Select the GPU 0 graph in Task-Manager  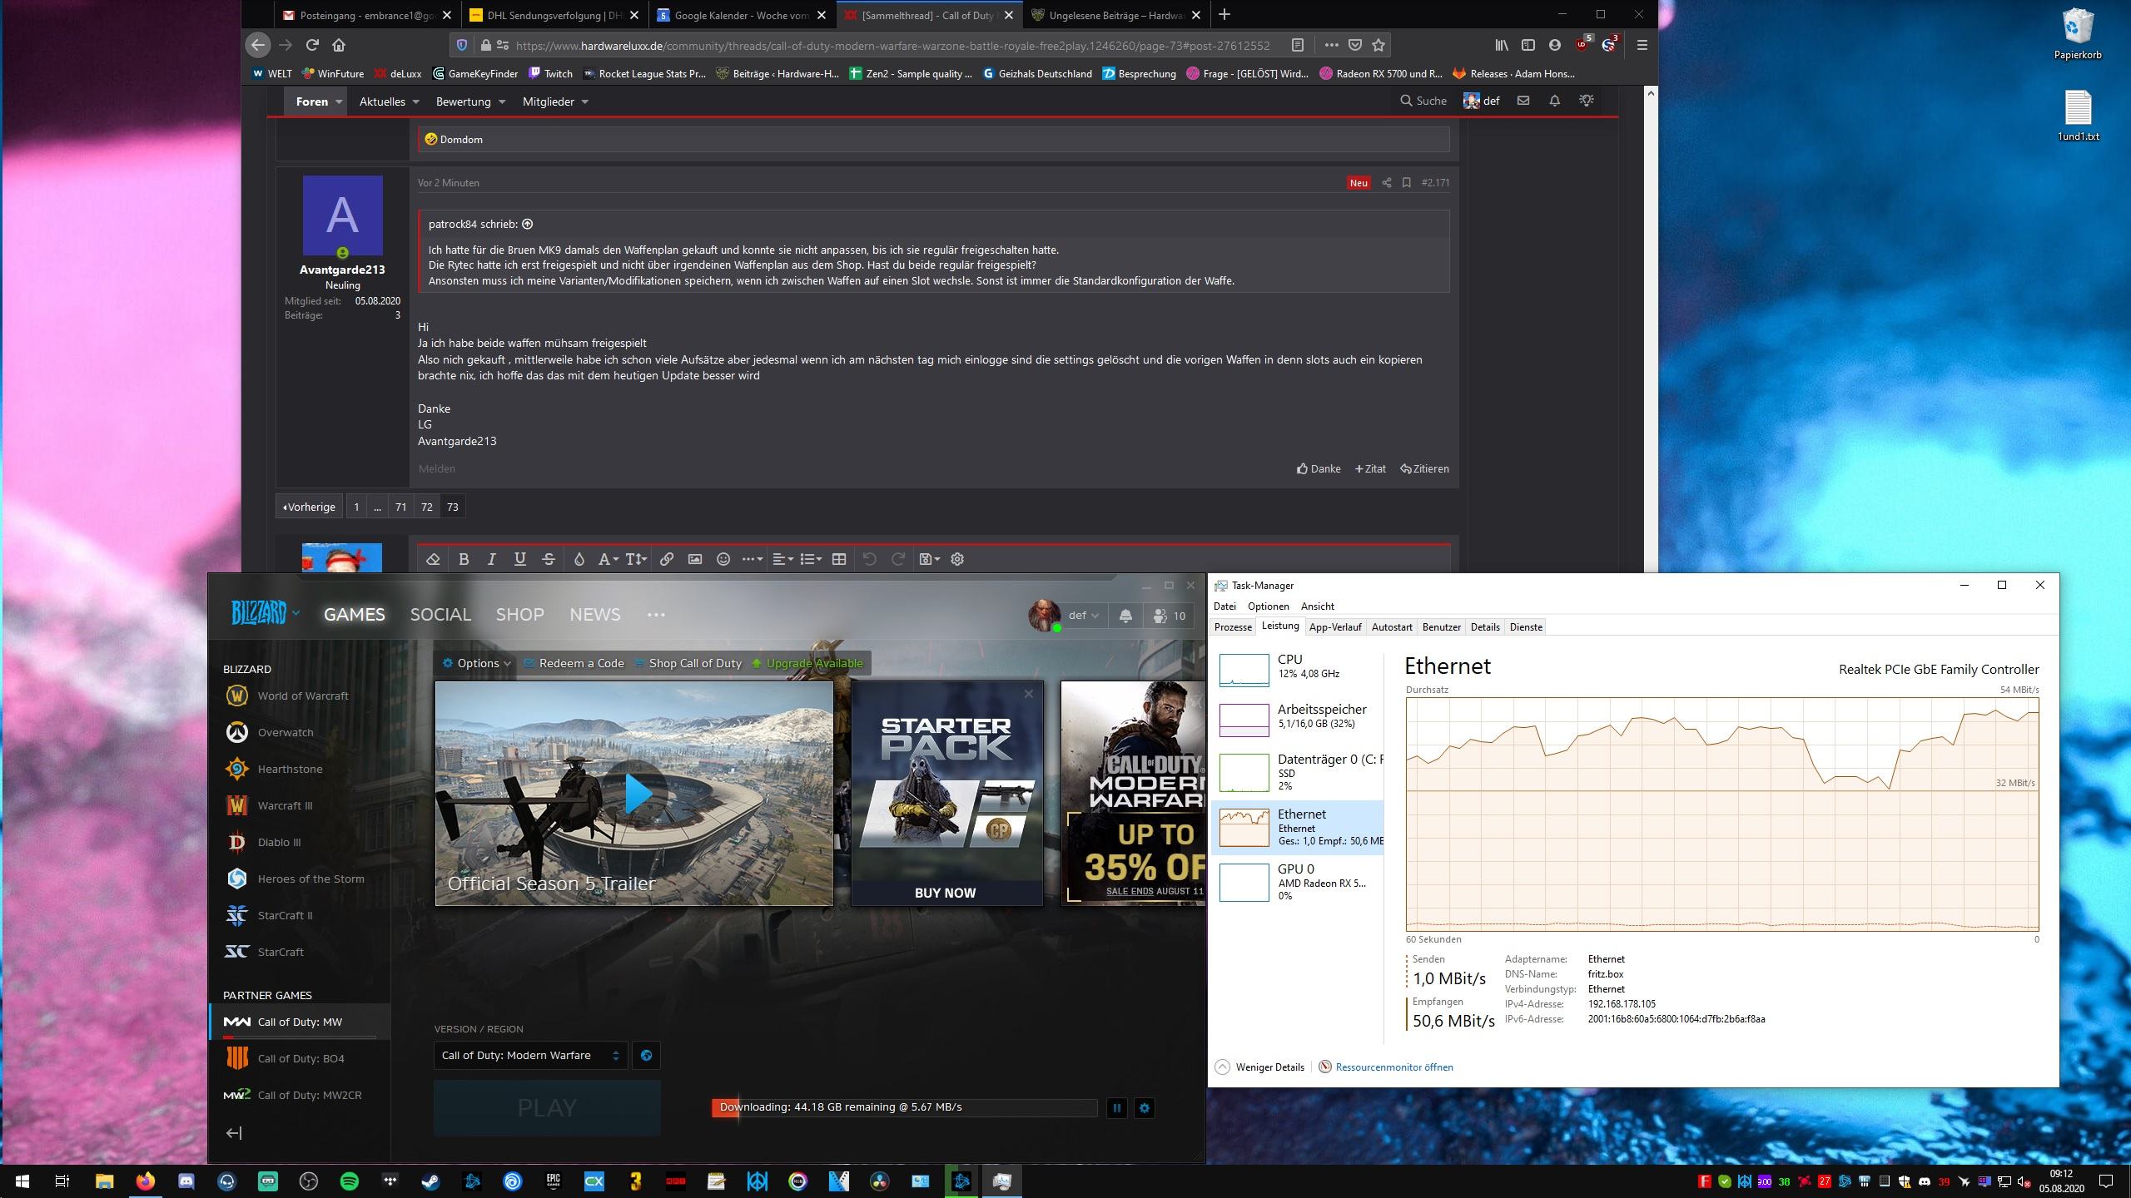click(1244, 883)
